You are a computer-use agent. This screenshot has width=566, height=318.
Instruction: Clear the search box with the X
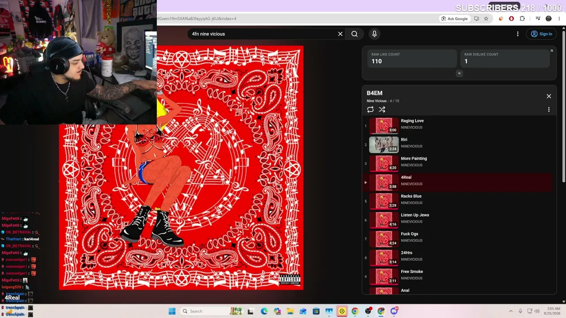(x=340, y=34)
